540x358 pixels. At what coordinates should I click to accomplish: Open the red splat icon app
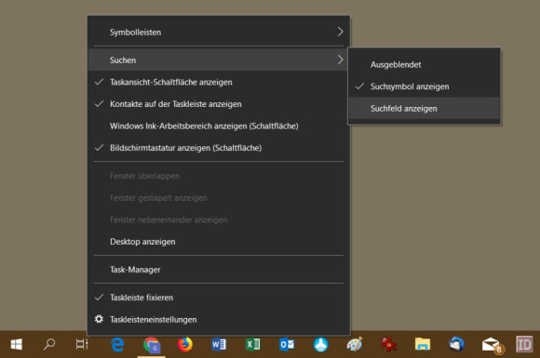click(x=388, y=344)
